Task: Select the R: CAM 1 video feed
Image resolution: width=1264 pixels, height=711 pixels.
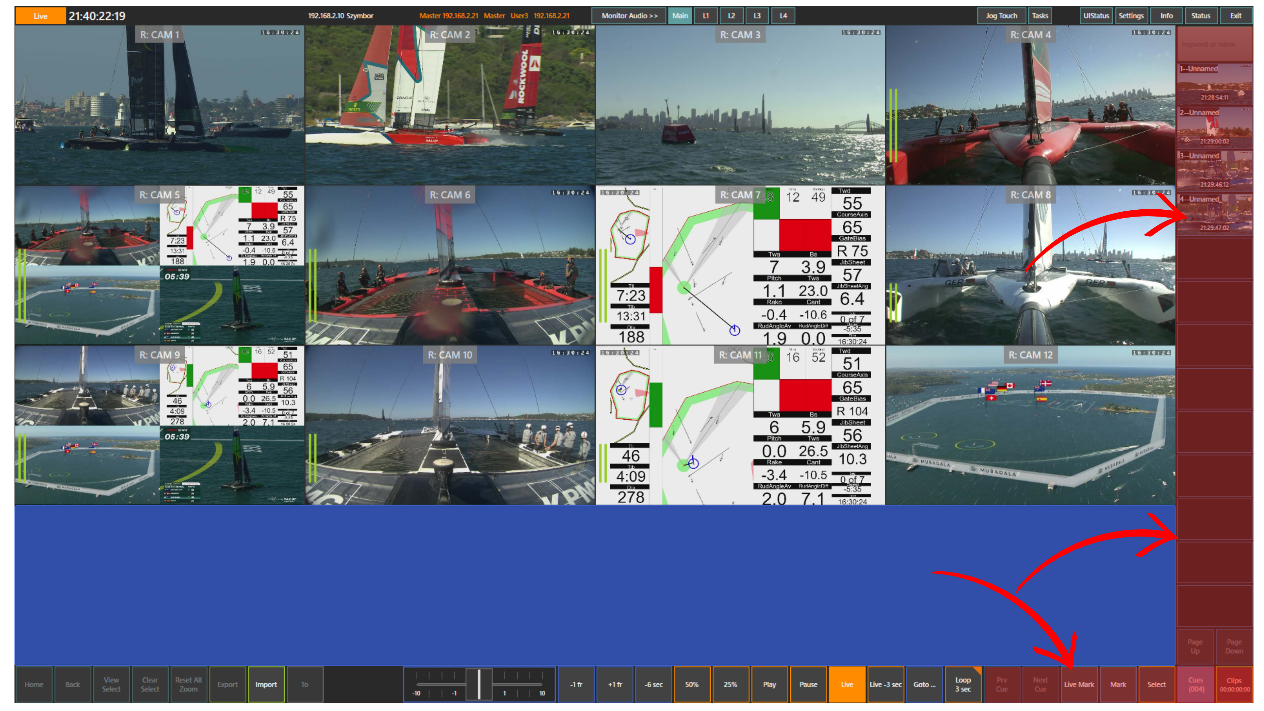Action: 159,105
